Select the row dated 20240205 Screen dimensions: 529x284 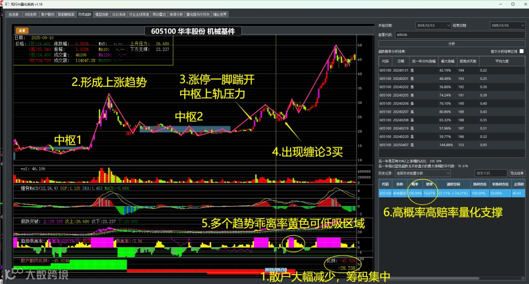pyautogui.click(x=452, y=95)
